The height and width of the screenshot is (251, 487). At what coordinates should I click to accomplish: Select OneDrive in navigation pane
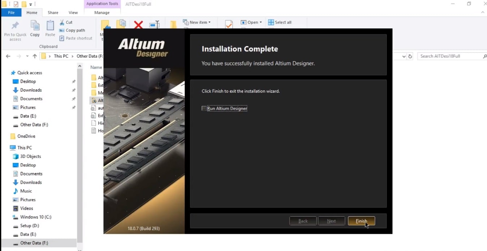coord(26,136)
